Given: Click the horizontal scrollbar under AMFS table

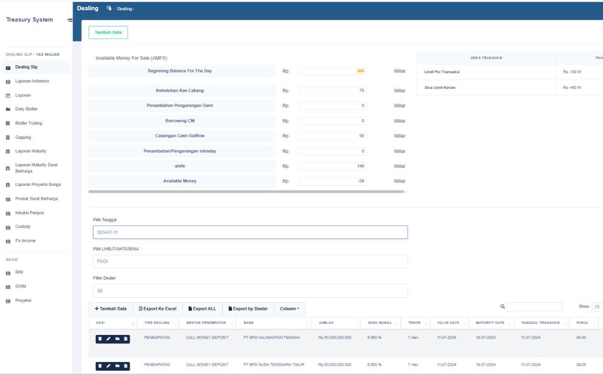Looking at the screenshot, I should (x=246, y=191).
